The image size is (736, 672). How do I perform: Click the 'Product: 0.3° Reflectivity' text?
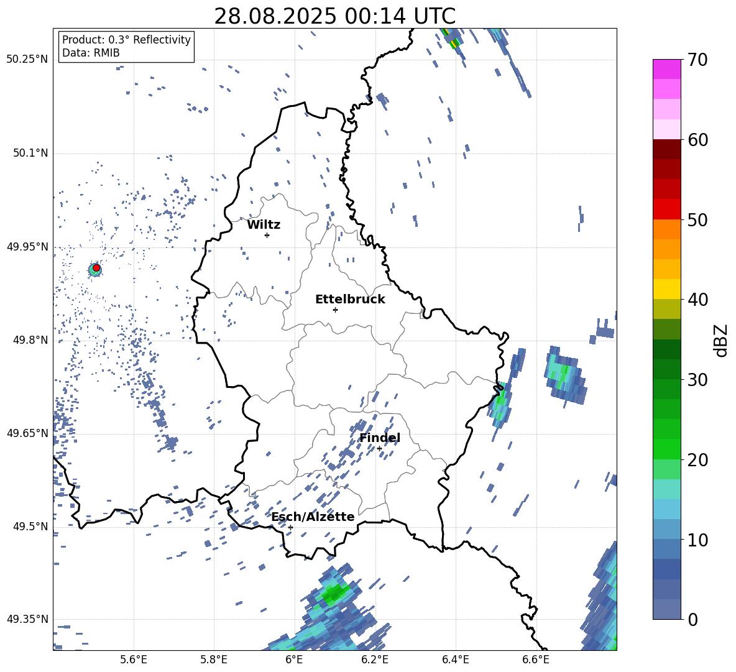coord(126,40)
